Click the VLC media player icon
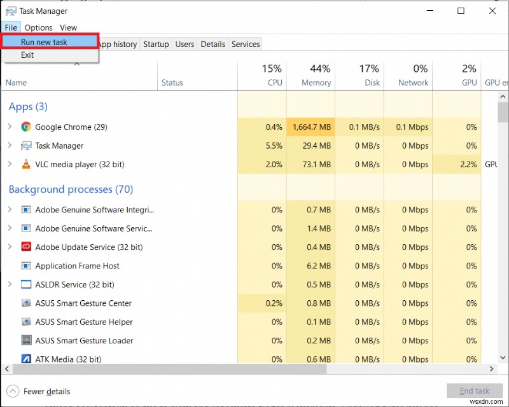Screen dimensions: 509x407 tap(26, 164)
